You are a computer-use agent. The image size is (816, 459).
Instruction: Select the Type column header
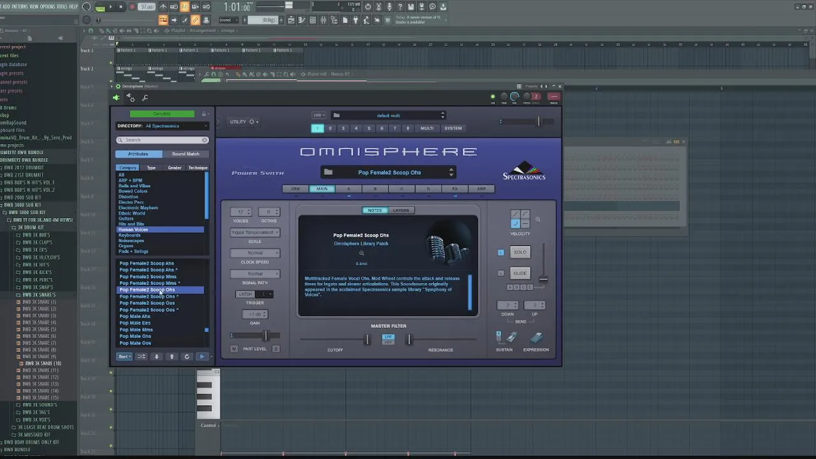click(151, 168)
